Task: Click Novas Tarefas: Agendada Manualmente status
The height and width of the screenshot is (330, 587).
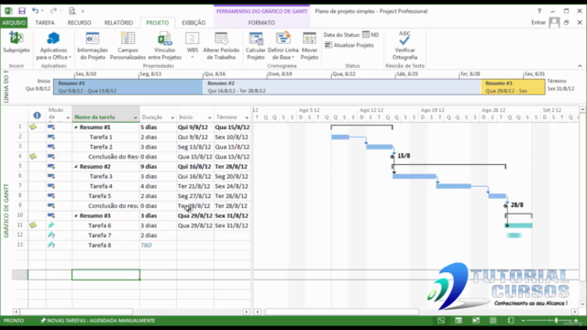Action: tap(98, 321)
